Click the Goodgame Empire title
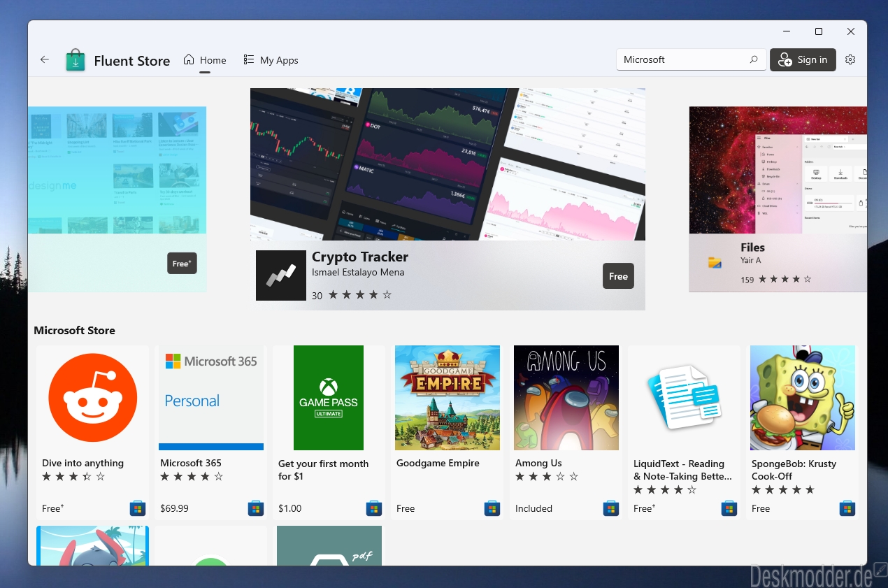Screen dimensions: 888x588 (x=438, y=463)
